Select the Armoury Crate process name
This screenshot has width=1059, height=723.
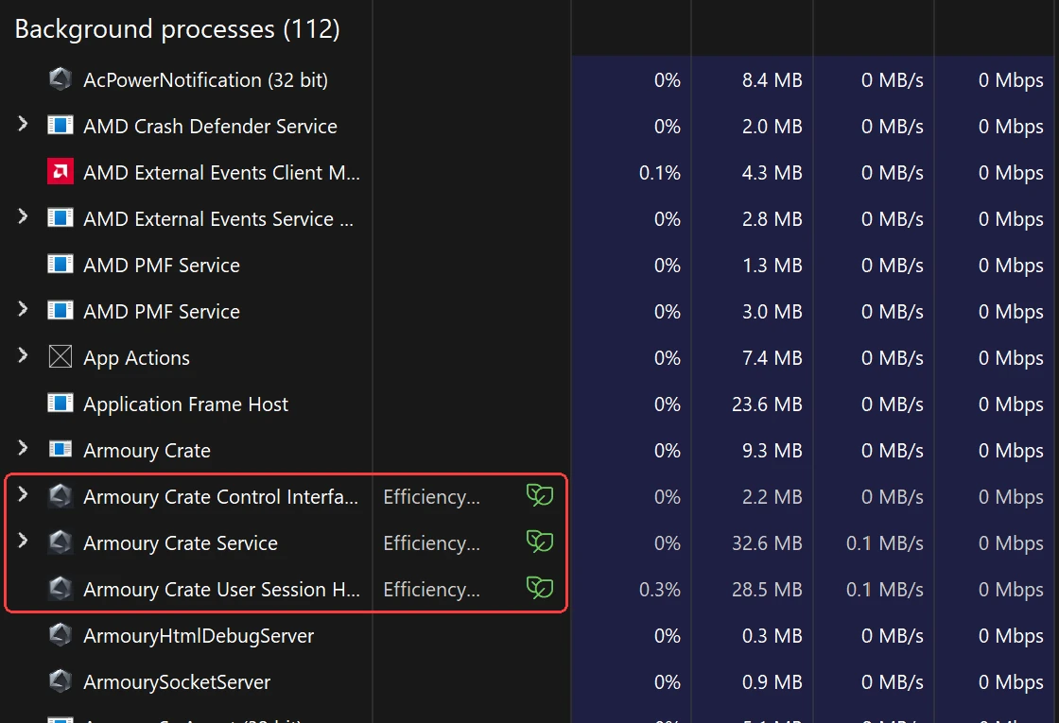(147, 451)
